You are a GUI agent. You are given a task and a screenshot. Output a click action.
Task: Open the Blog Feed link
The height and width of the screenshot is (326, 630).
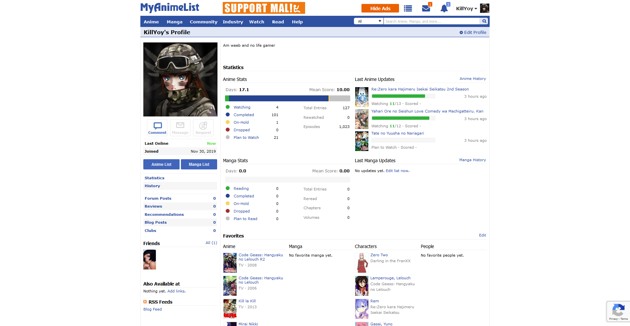(x=153, y=309)
